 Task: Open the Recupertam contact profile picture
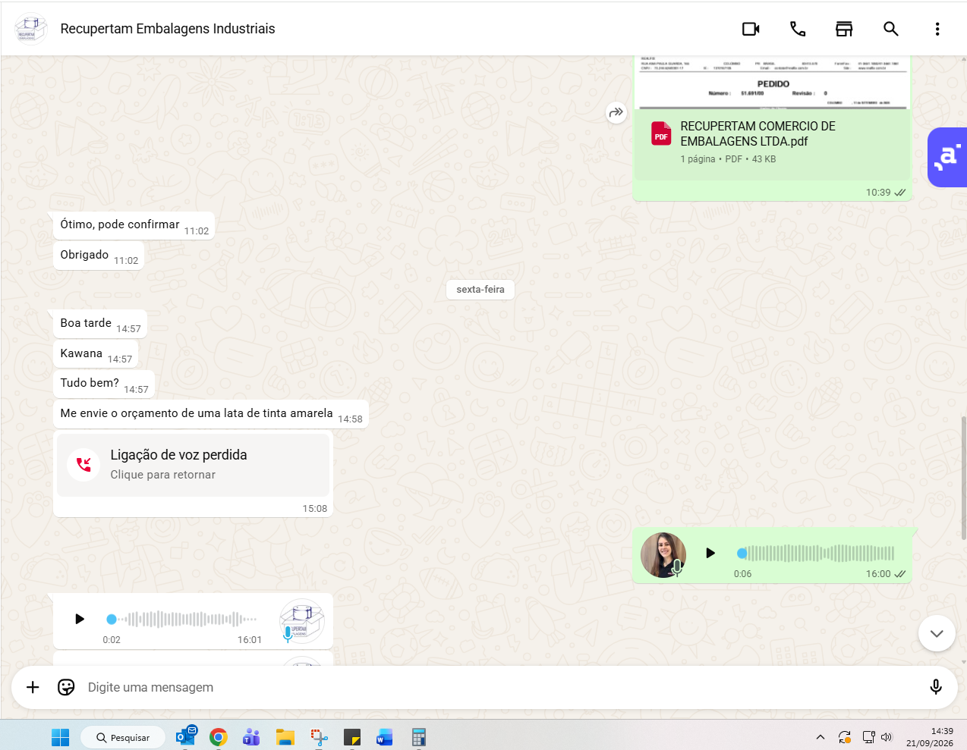[31, 29]
